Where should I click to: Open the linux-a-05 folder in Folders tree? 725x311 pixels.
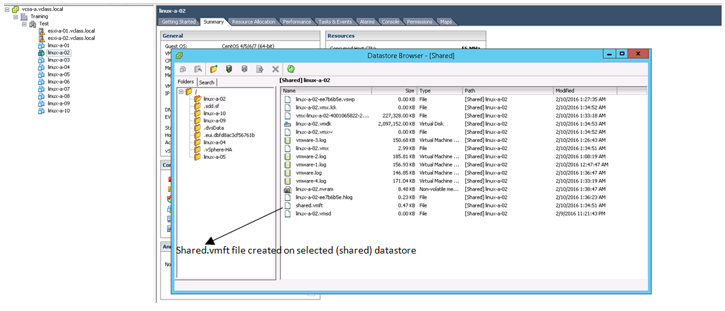coord(215,157)
